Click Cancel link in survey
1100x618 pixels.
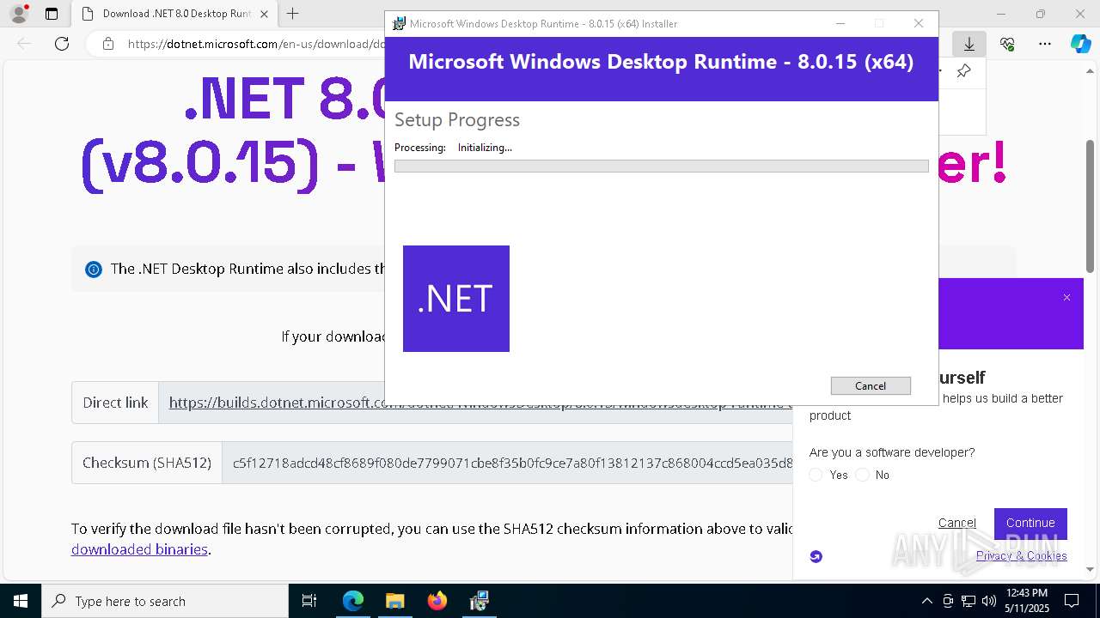pos(956,523)
